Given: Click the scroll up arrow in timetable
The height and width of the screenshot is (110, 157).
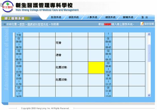Looking at the screenshot, I should click(149, 34).
